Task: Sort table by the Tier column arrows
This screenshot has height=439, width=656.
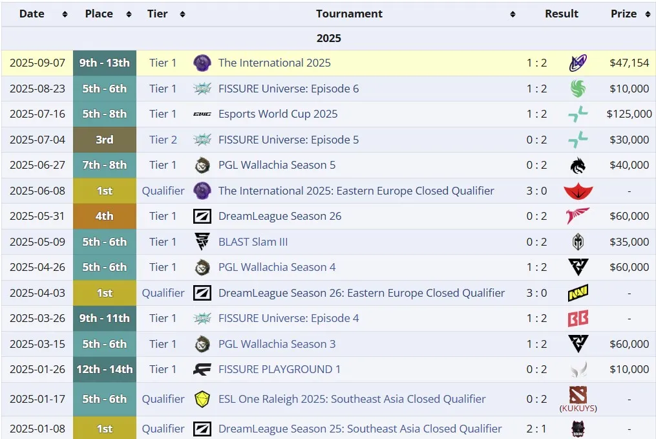Action: tap(182, 14)
